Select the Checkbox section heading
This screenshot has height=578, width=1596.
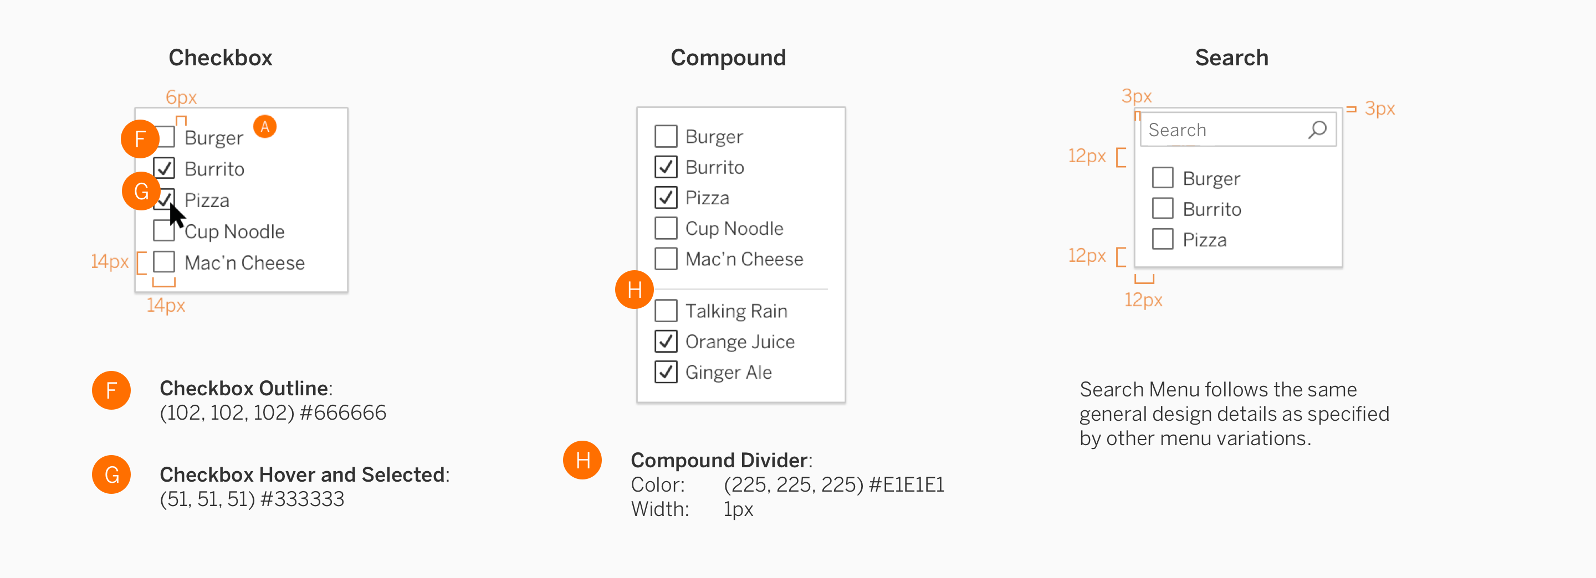click(x=221, y=57)
